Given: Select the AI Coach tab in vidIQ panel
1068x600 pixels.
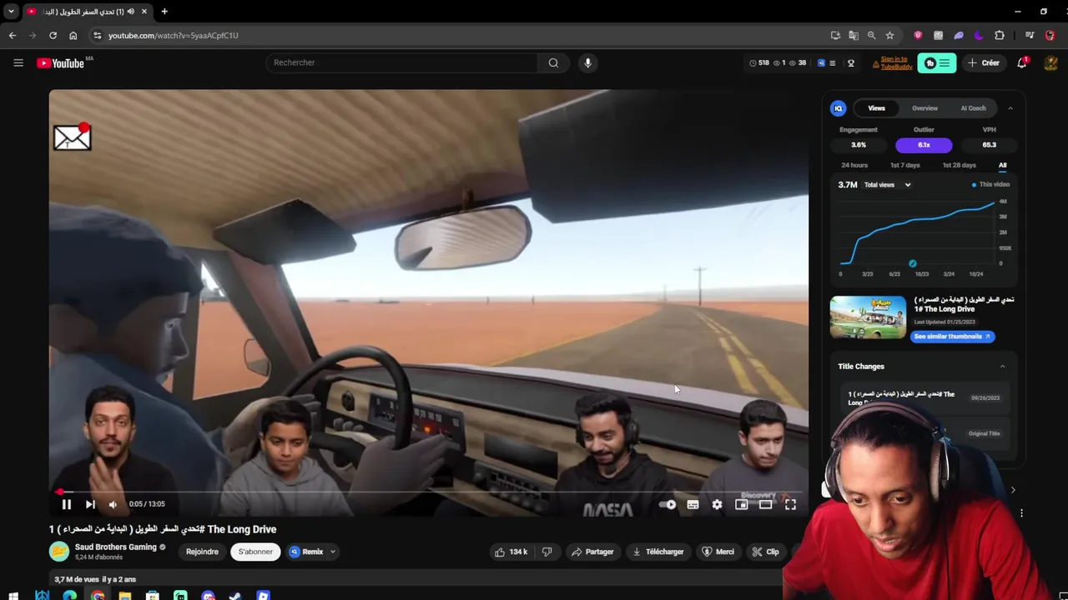Looking at the screenshot, I should pos(973,108).
